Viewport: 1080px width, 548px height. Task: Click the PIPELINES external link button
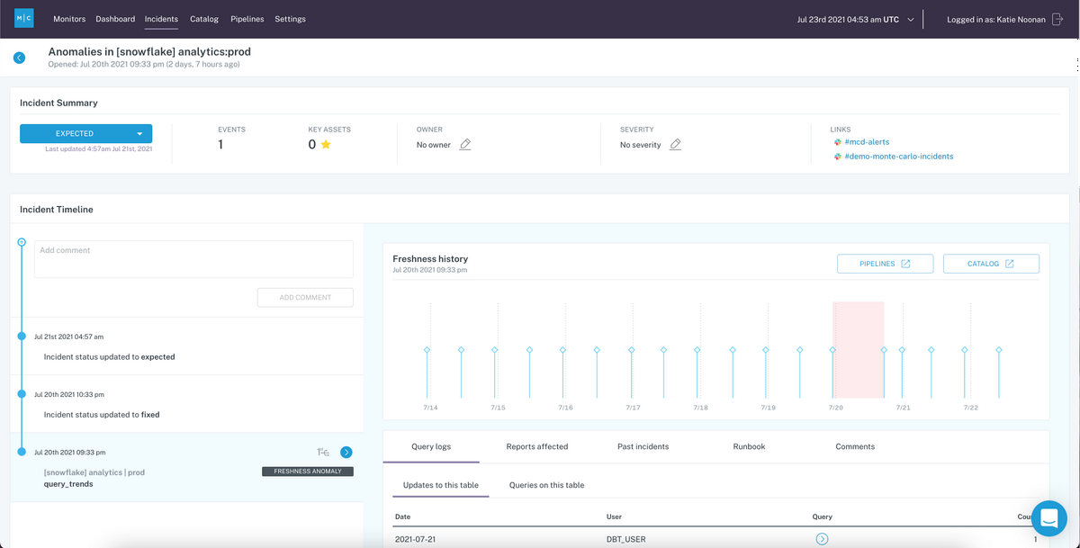(x=885, y=264)
